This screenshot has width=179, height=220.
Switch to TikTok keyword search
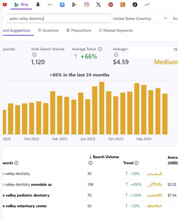[x=135, y=5]
